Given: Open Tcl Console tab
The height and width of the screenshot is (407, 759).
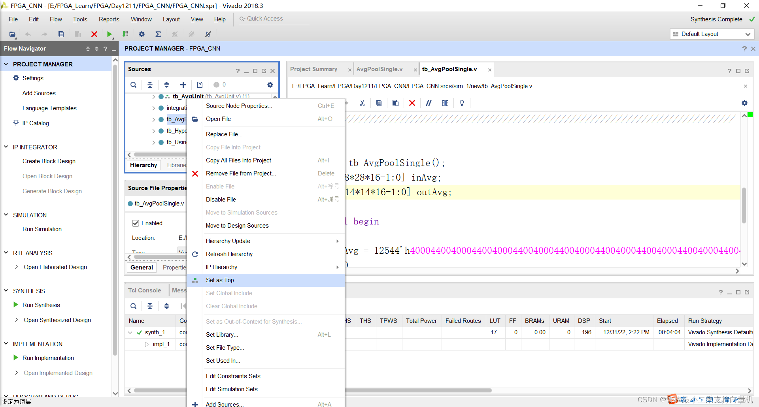Looking at the screenshot, I should coord(145,290).
